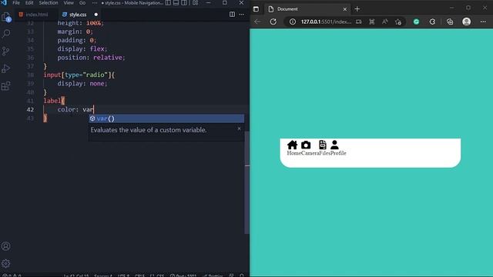Toggle the primary side bar layout icon

(168, 3)
